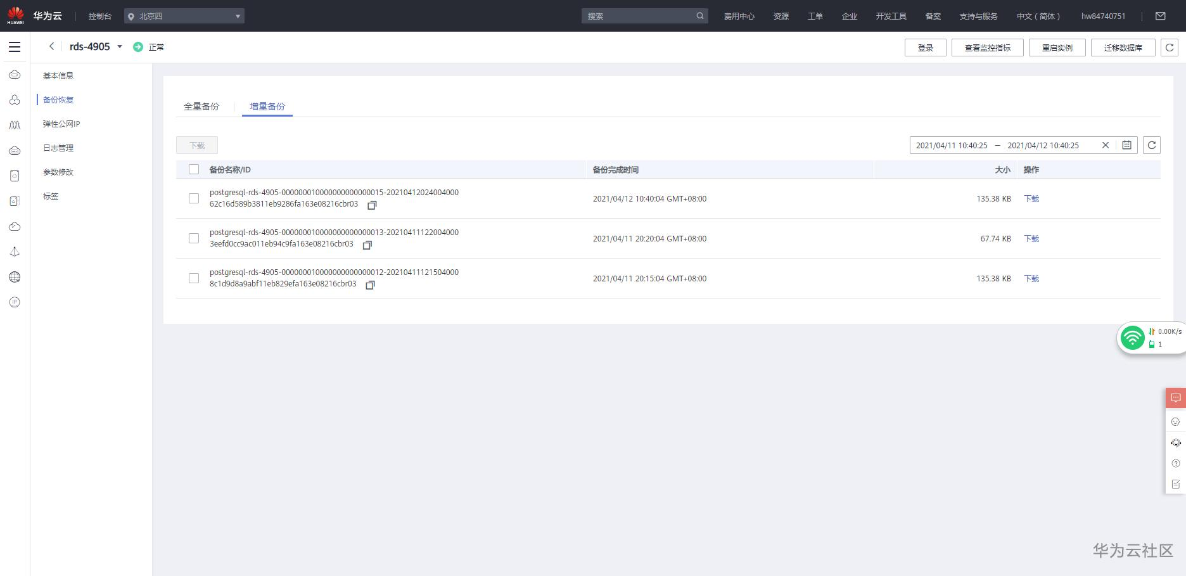Image resolution: width=1186 pixels, height=576 pixels.
Task: Click the back arrow beside rds-4905
Action: coord(51,46)
